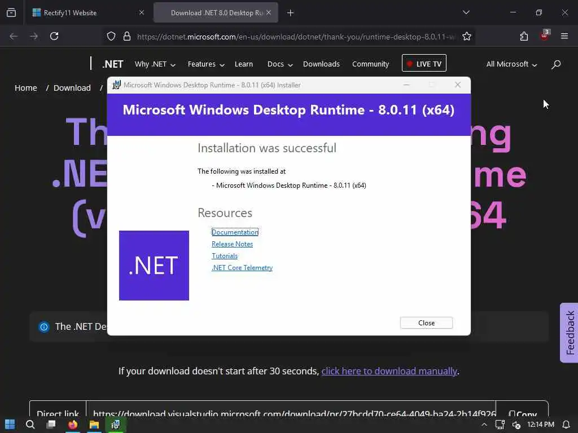Open a new browser tab

(x=291, y=13)
